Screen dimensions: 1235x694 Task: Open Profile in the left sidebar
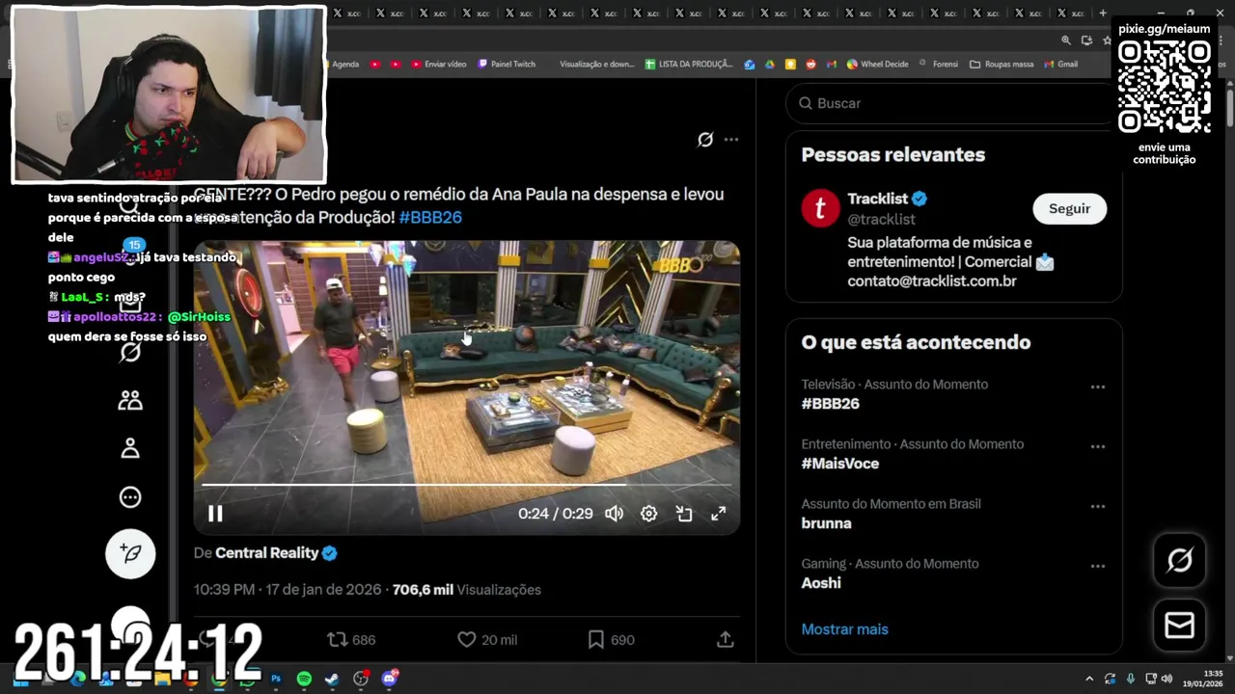coord(130,448)
